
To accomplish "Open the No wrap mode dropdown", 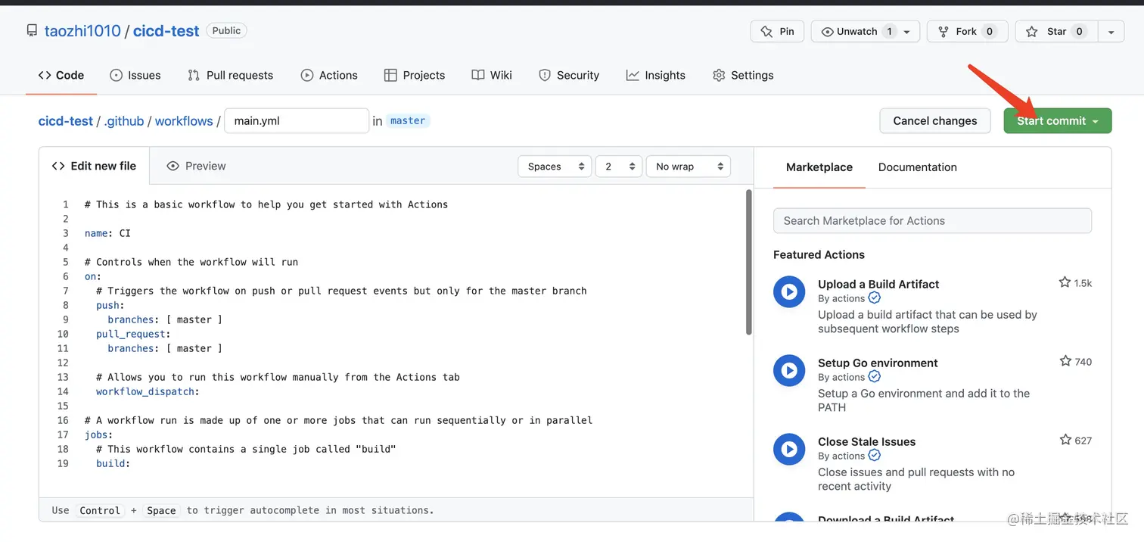I will 689,167.
